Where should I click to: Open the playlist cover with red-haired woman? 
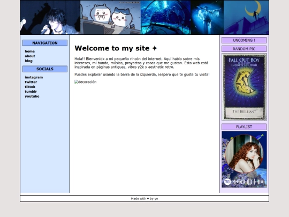pyautogui.click(x=244, y=160)
